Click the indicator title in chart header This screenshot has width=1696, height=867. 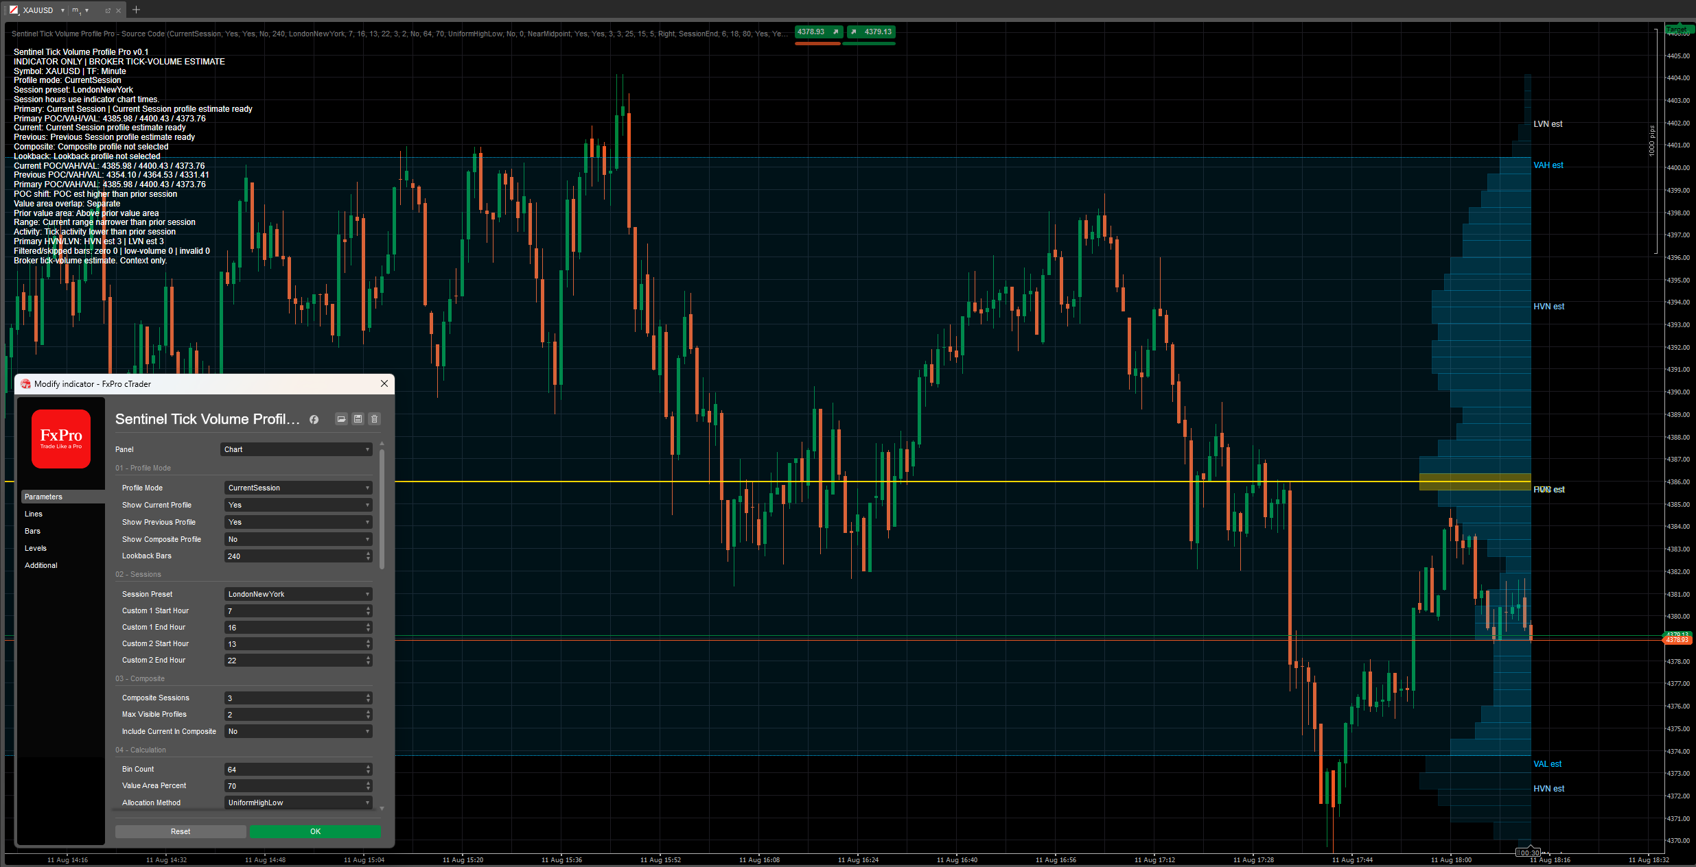(x=399, y=34)
